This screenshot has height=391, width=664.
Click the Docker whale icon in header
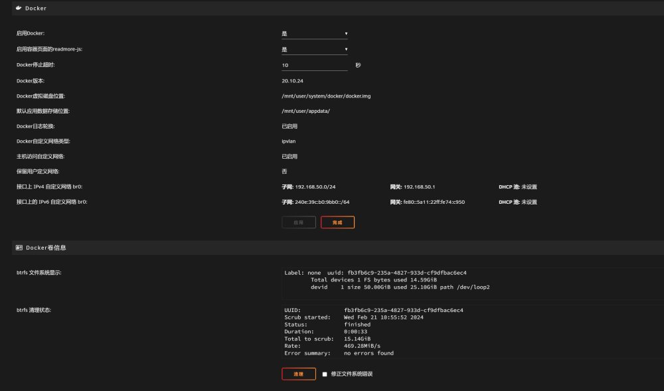19,7
